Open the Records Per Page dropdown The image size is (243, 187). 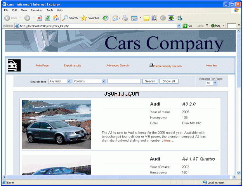point(215,83)
